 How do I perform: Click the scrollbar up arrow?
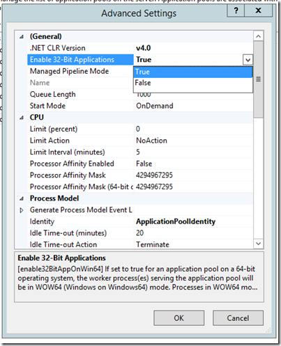coord(259,36)
